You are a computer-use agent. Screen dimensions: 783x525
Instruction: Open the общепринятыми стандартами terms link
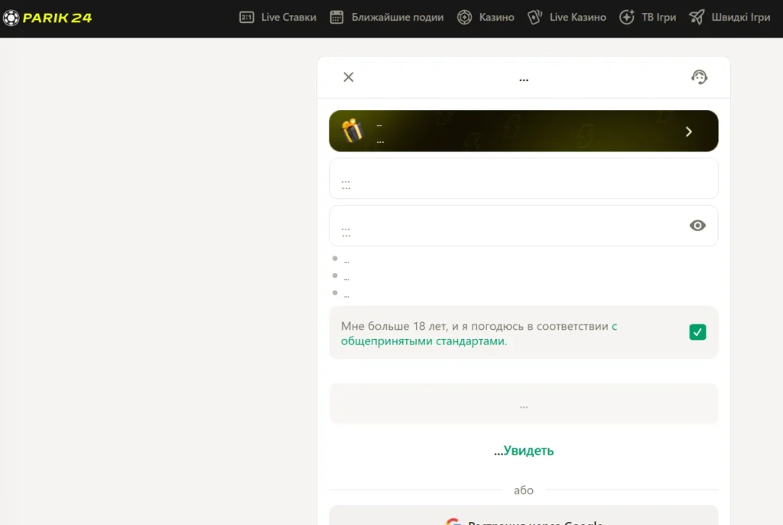point(424,341)
